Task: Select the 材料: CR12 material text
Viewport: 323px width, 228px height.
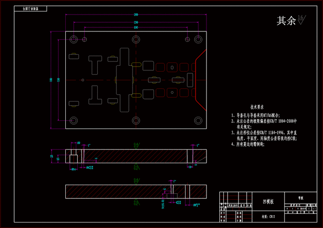Action: click(x=268, y=217)
